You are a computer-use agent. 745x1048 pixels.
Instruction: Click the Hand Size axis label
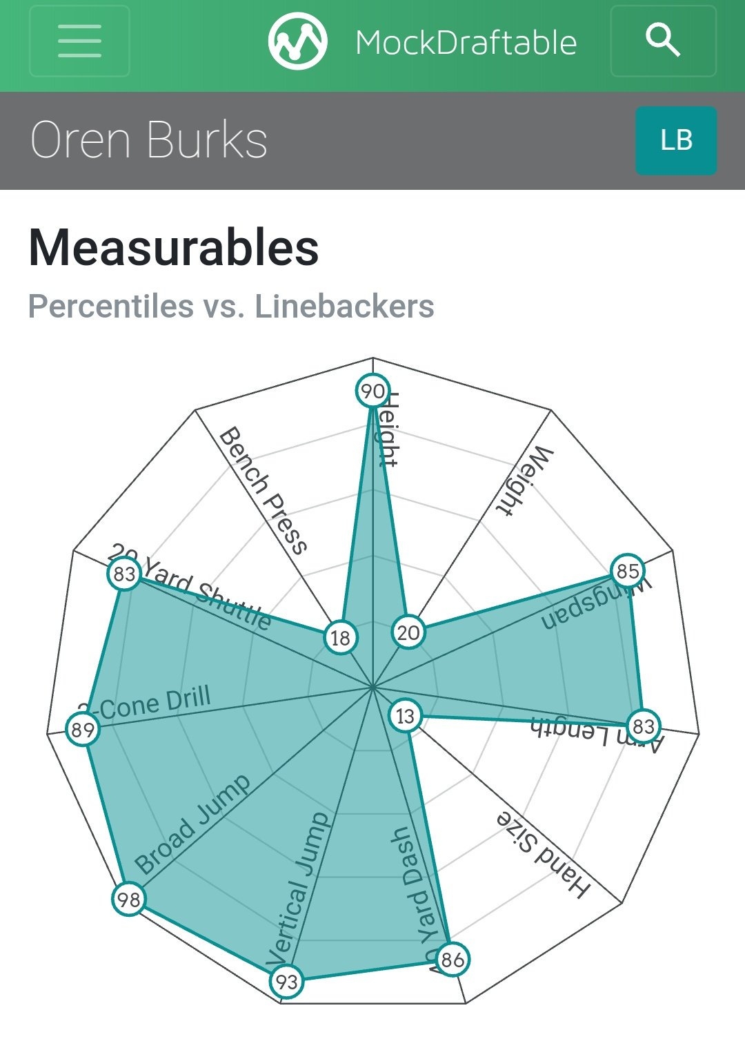pos(544,855)
